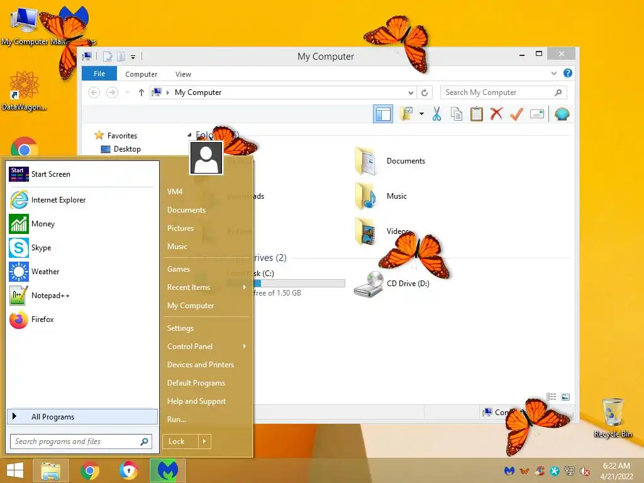This screenshot has width=644, height=483.
Task: Open the Computer ribbon tab
Action: pyautogui.click(x=141, y=74)
